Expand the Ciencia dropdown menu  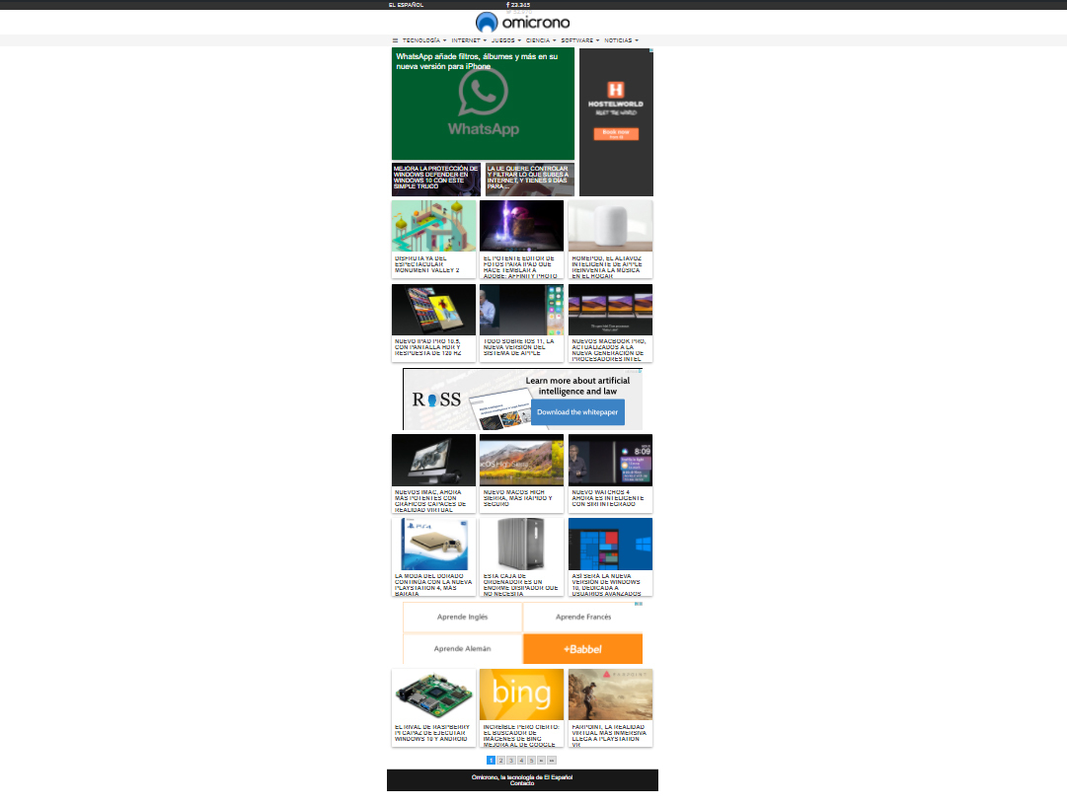(541, 40)
